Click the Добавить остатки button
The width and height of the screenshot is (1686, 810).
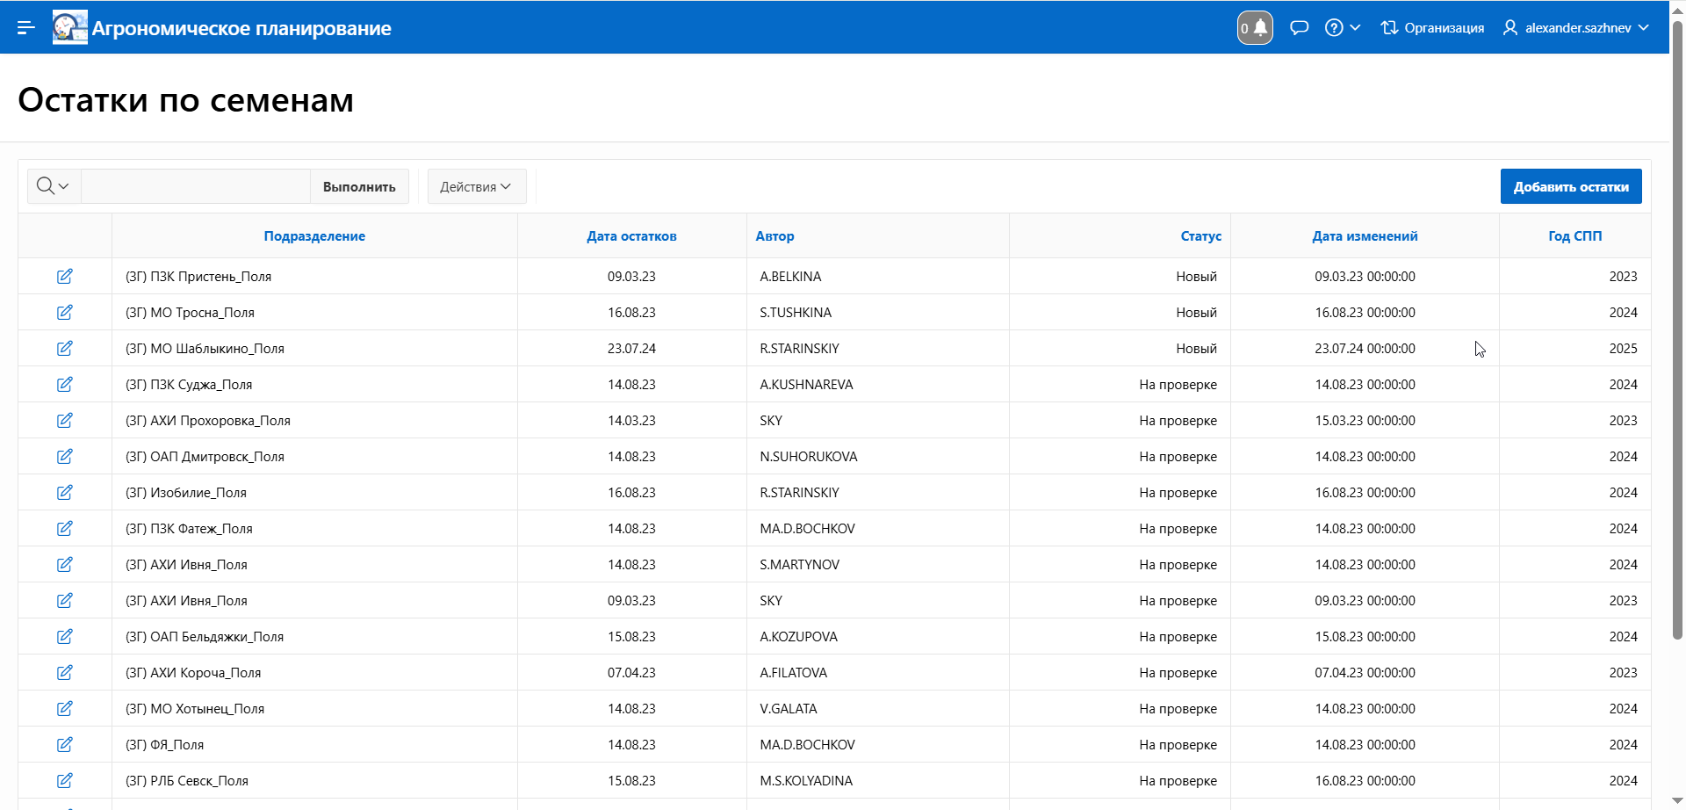coord(1570,187)
